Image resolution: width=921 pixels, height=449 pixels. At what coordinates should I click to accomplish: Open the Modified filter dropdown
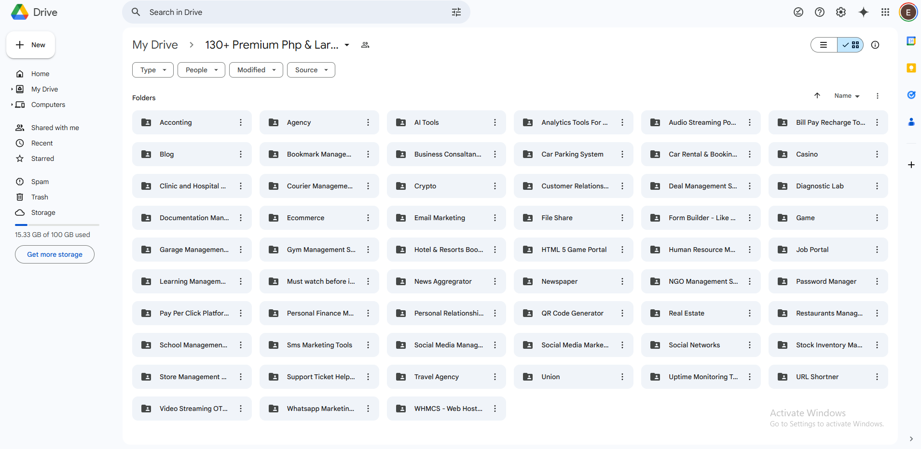coord(256,70)
